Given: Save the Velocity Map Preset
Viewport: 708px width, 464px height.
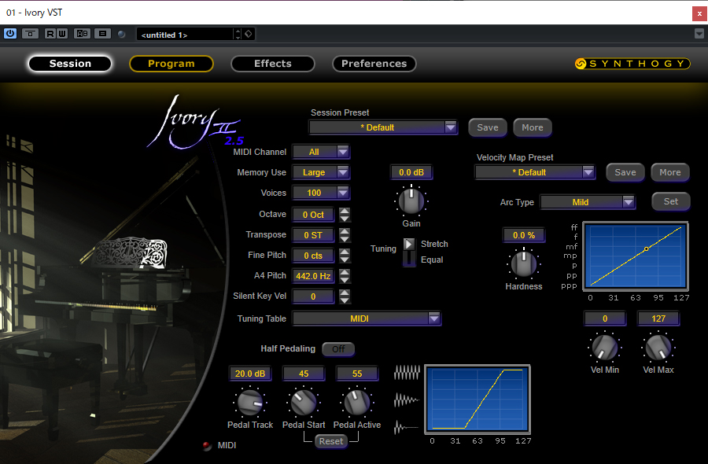Looking at the screenshot, I should click(x=625, y=172).
